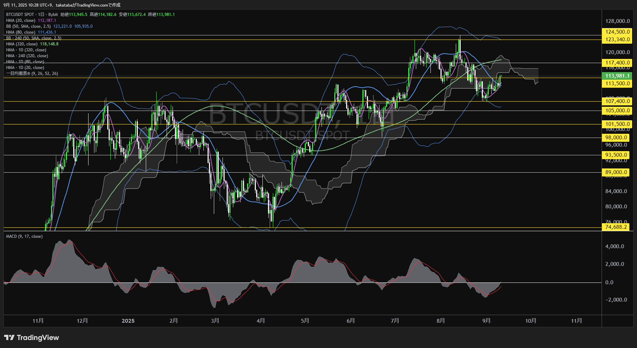Select the HMA (20, close) 112,187.1 indicator legend

[x=31, y=20]
